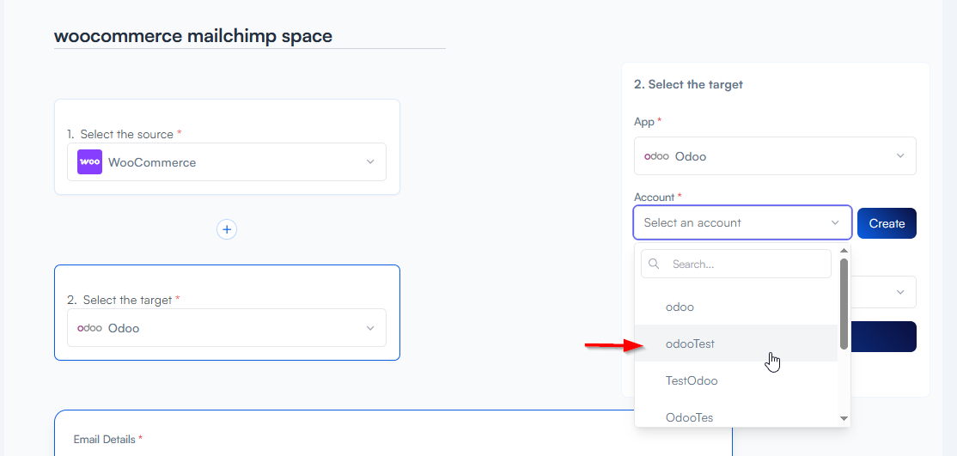The height and width of the screenshot is (456, 957).
Task: Click the dark blue button behind dropdown
Action: pos(885,337)
